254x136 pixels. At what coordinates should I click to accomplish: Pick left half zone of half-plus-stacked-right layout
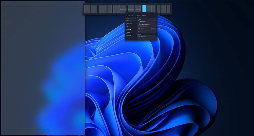[x=116, y=9]
